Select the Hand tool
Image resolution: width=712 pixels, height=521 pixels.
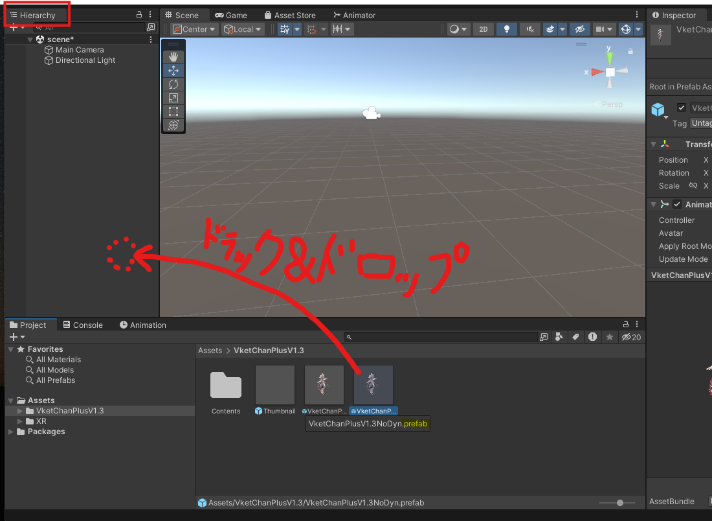click(x=173, y=57)
